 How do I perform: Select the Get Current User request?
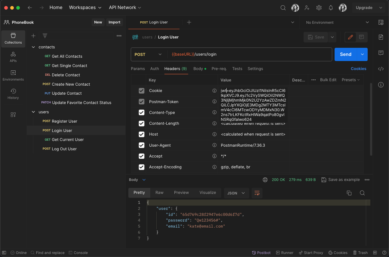[76, 140]
